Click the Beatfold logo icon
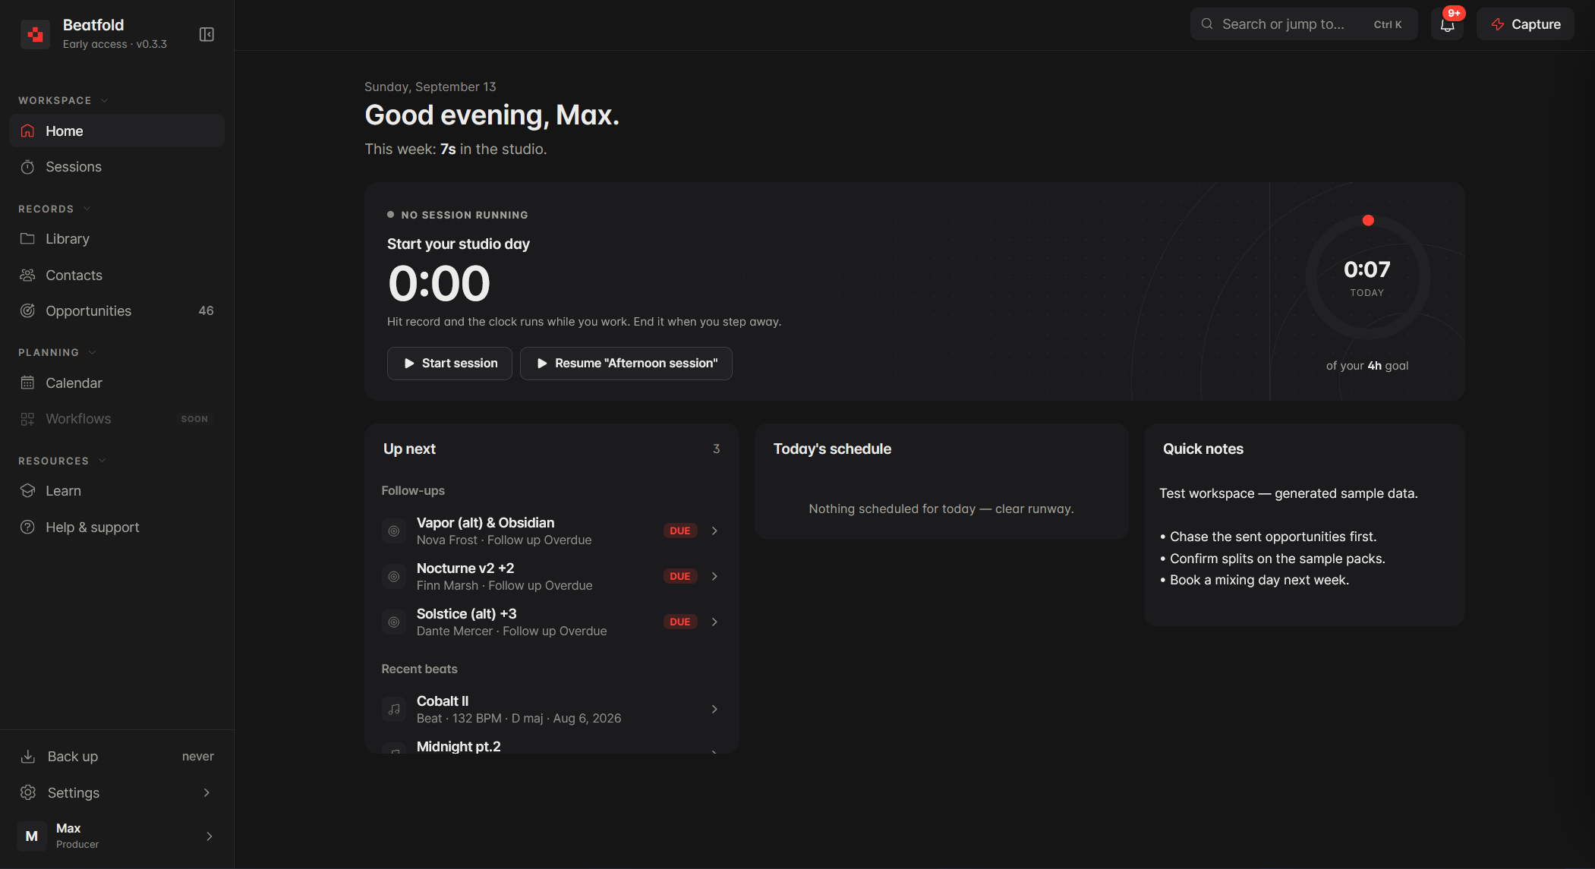Screen dimensions: 1595x869 point(35,34)
